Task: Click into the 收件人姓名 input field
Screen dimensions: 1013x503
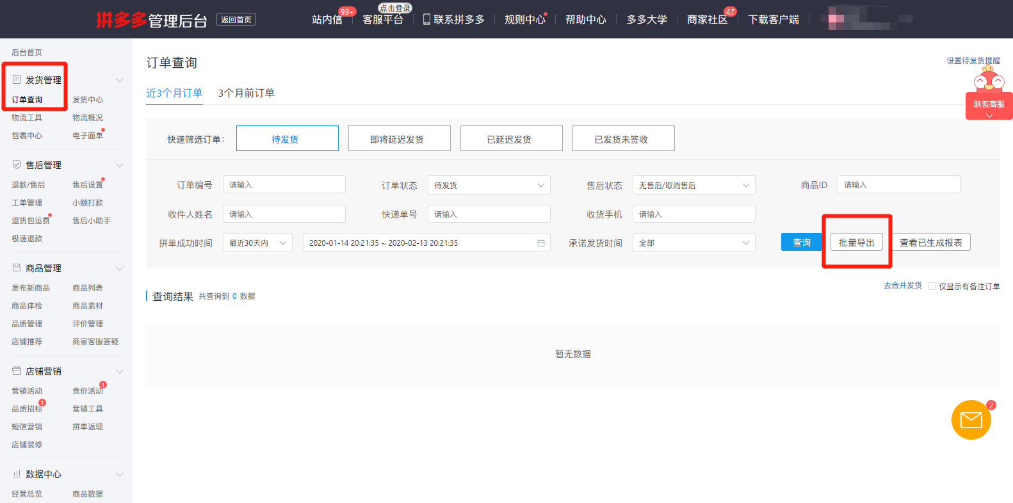Action: pyautogui.click(x=284, y=214)
